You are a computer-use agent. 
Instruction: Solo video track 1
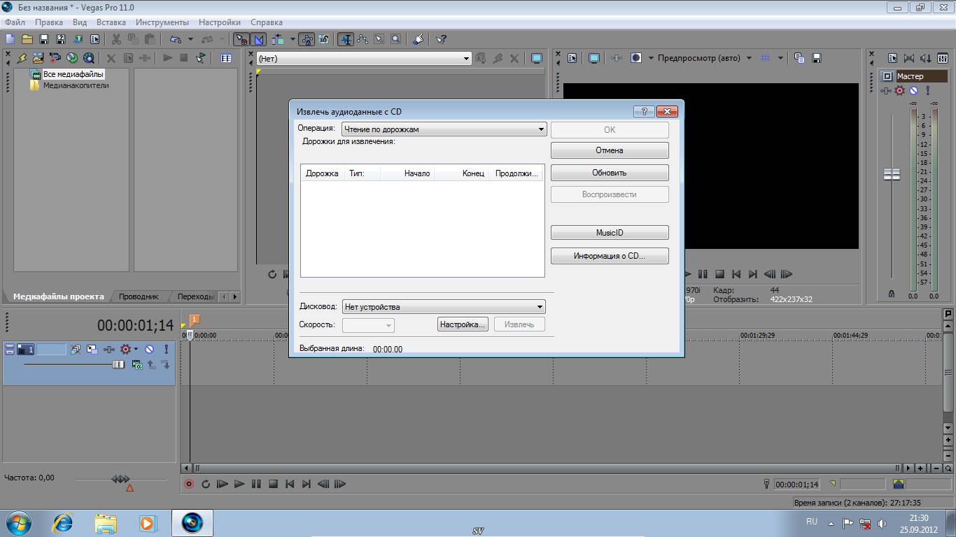point(167,349)
